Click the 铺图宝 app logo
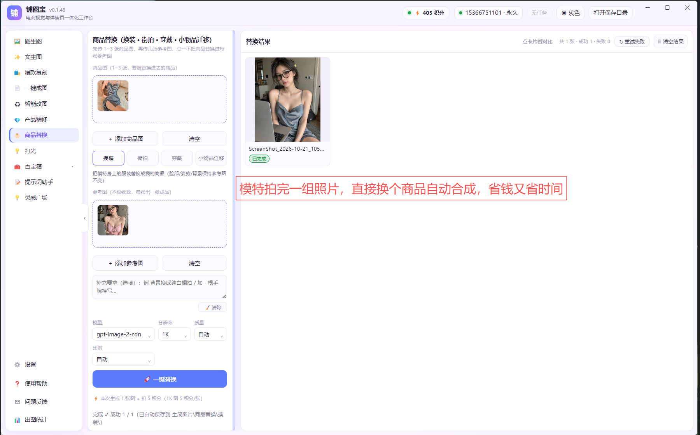The image size is (700, 435). (14, 13)
